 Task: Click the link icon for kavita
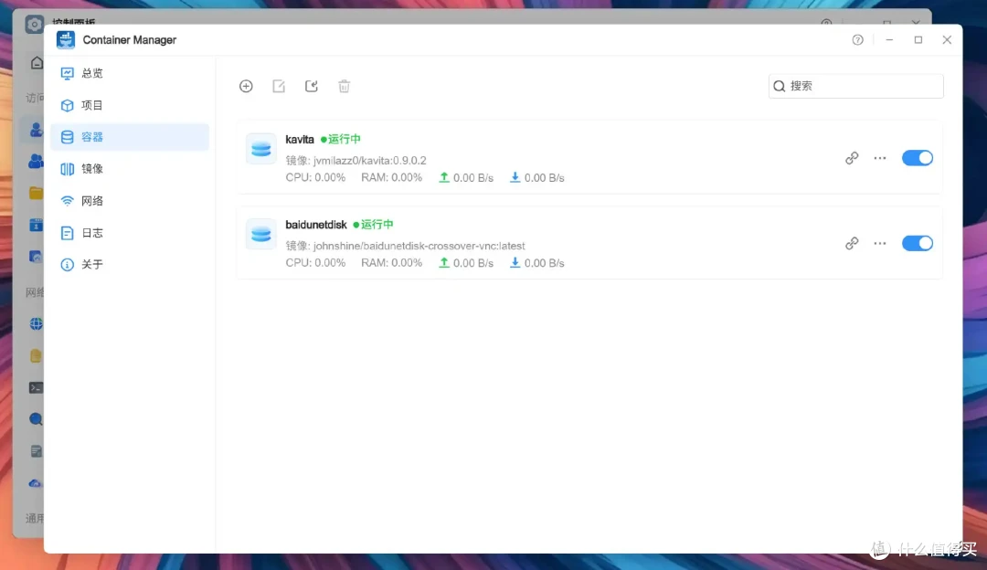coord(852,158)
